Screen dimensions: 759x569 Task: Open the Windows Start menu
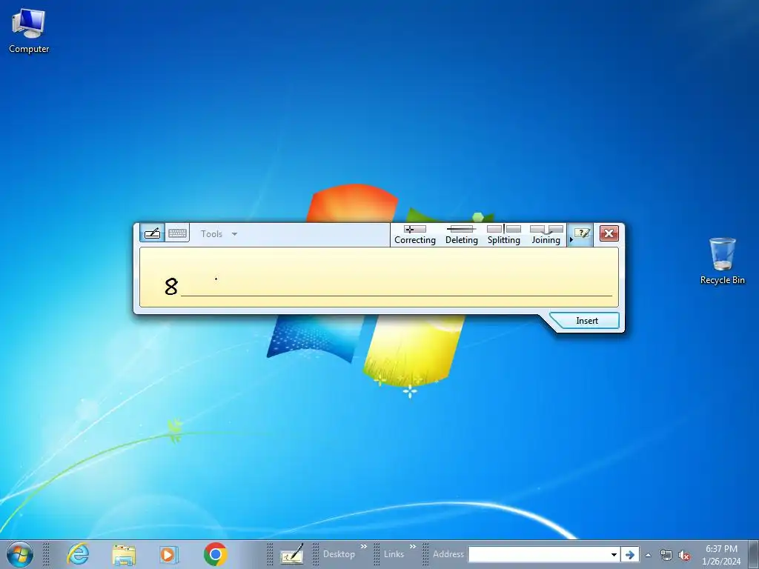pyautogui.click(x=20, y=554)
